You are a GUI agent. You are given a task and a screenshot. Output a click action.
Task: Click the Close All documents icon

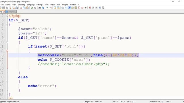pyautogui.click(x=14, y=8)
